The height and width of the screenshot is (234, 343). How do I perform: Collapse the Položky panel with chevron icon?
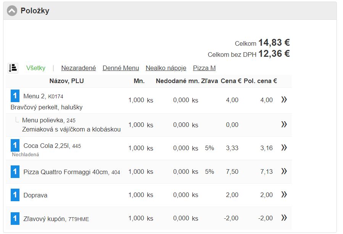[x=12, y=11]
